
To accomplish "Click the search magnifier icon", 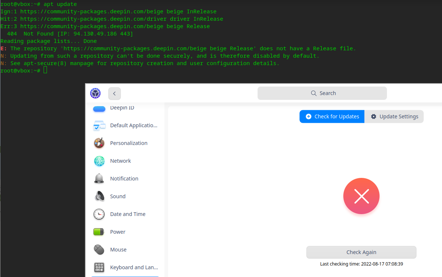I will [x=313, y=93].
